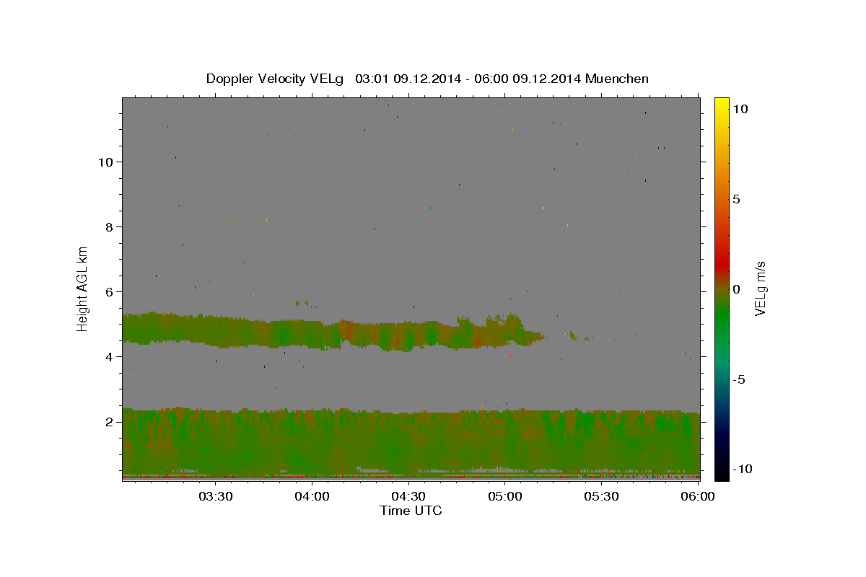Screen dimensions: 866x577
Task: Click the 06:00 time tick label
Action: coord(699,496)
